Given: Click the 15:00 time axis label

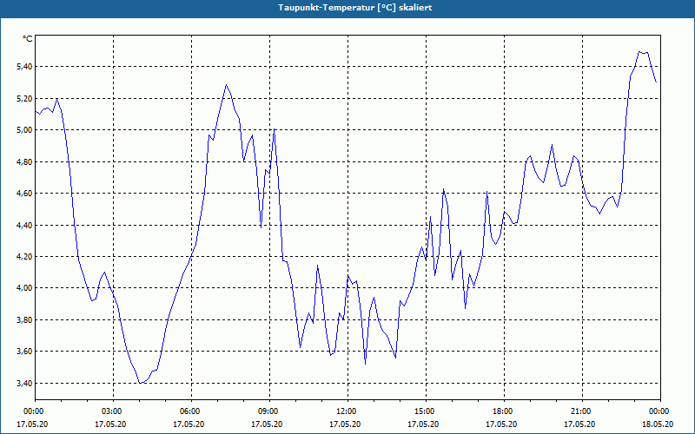Looking at the screenshot, I should (x=426, y=411).
